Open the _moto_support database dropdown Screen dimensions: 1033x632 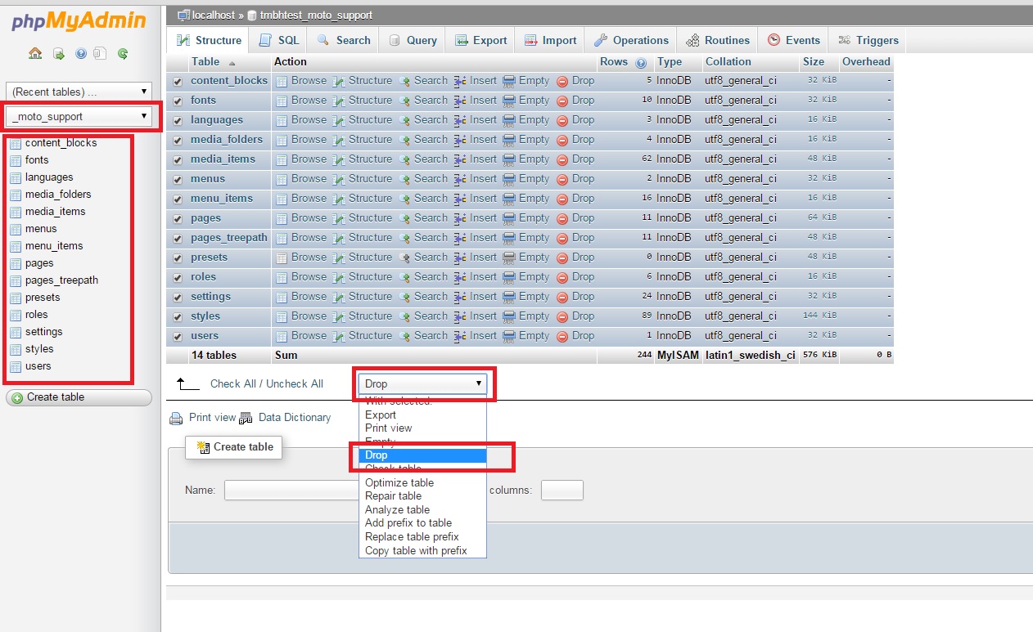[x=79, y=116]
